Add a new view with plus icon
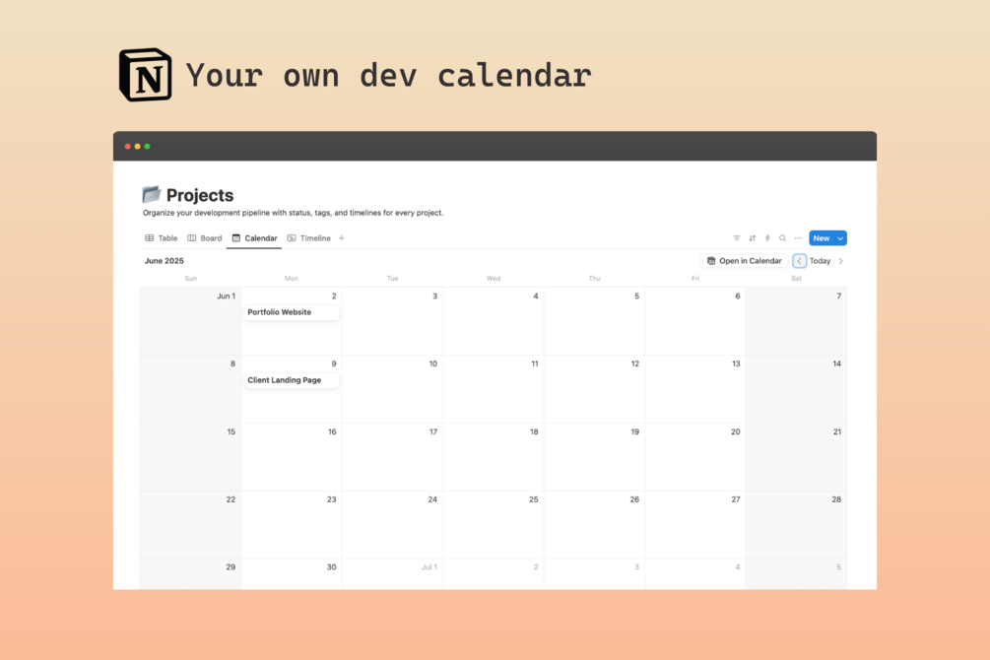The image size is (990, 660). pos(342,238)
